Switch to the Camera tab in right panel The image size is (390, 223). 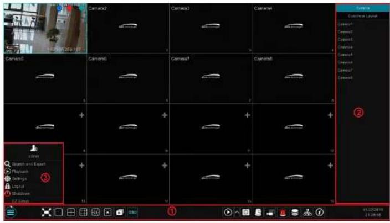click(x=363, y=8)
